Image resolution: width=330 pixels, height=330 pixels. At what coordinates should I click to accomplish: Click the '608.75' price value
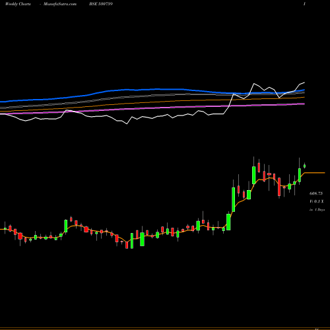point(316,193)
